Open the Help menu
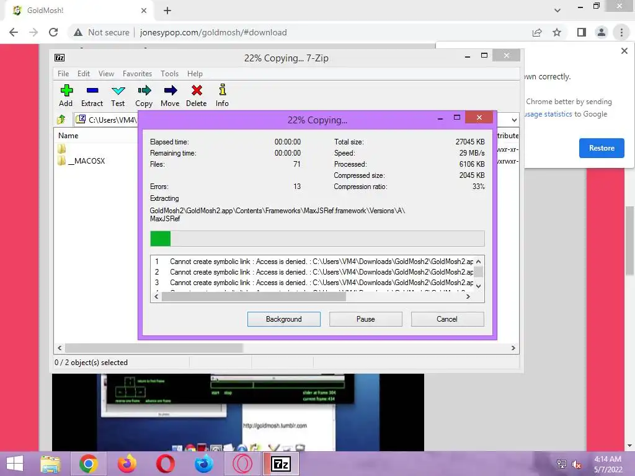This screenshot has height=476, width=635. click(x=195, y=74)
